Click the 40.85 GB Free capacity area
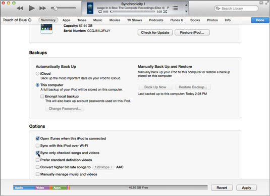This screenshot has height=196, width=270. [138, 187]
